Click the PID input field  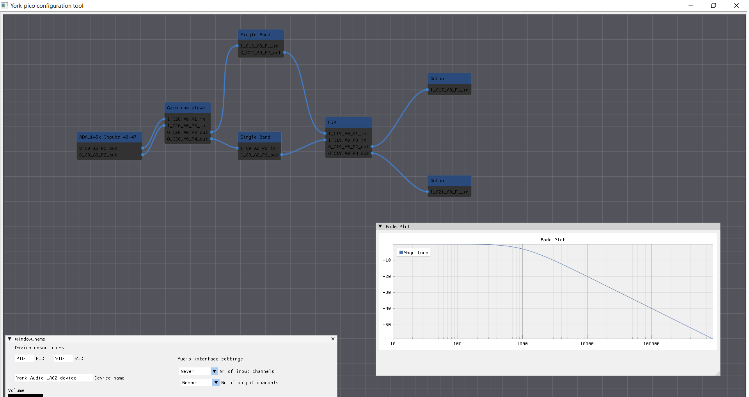[24, 358]
